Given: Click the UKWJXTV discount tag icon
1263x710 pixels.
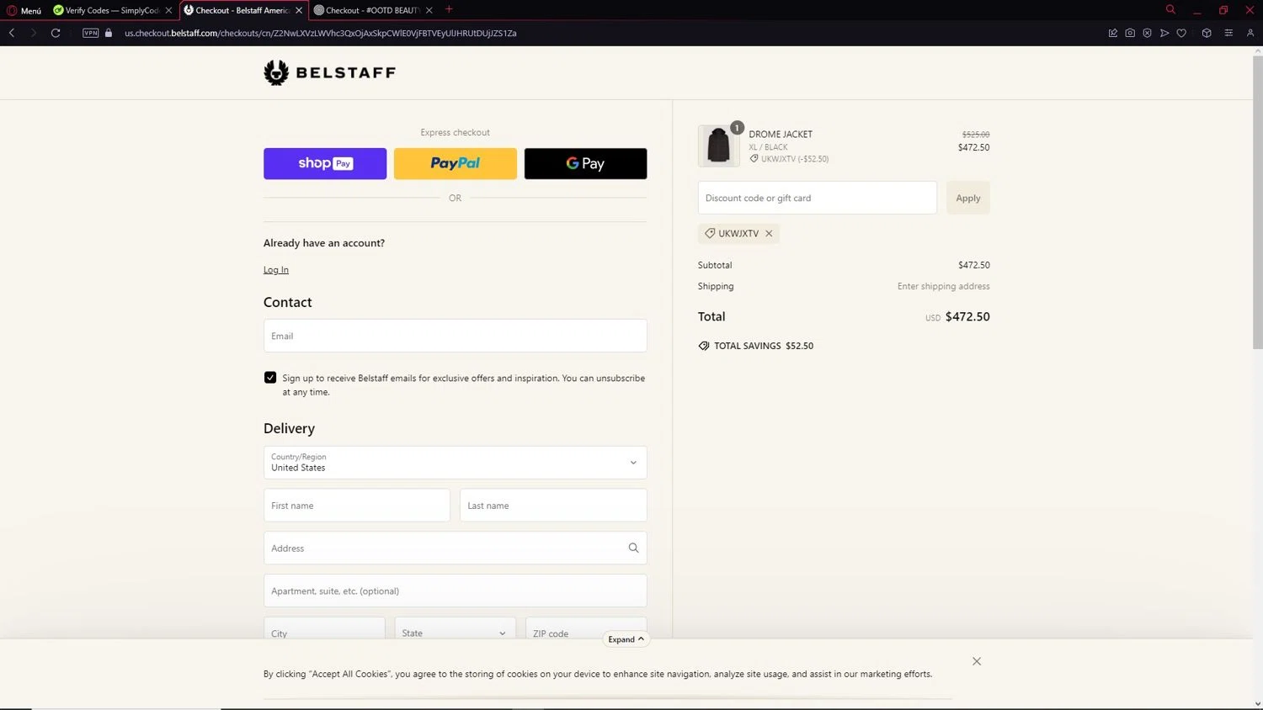Looking at the screenshot, I should (710, 233).
